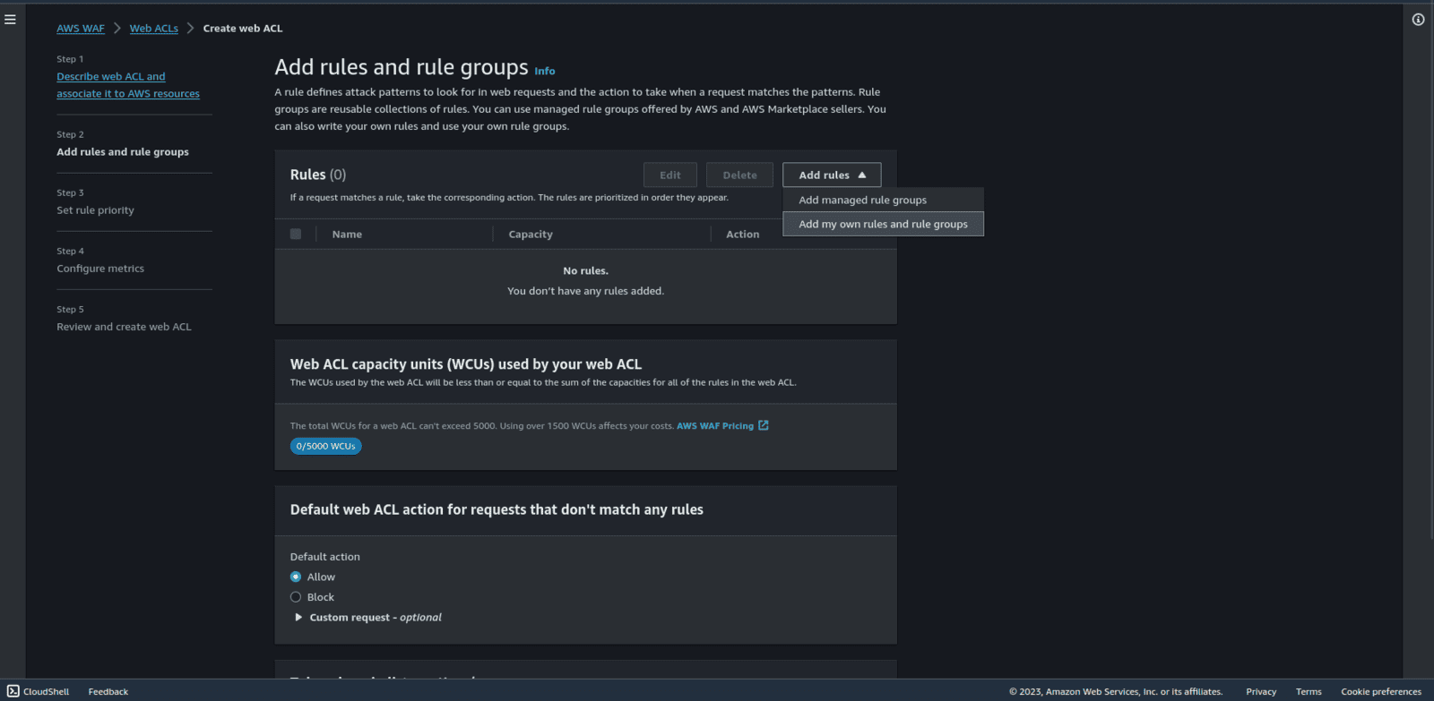Select the Allow default action

pyautogui.click(x=296, y=577)
